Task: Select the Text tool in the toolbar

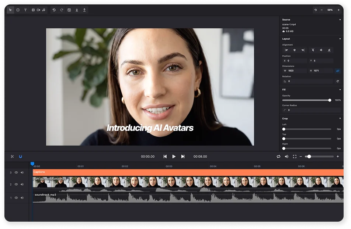Action: point(26,10)
